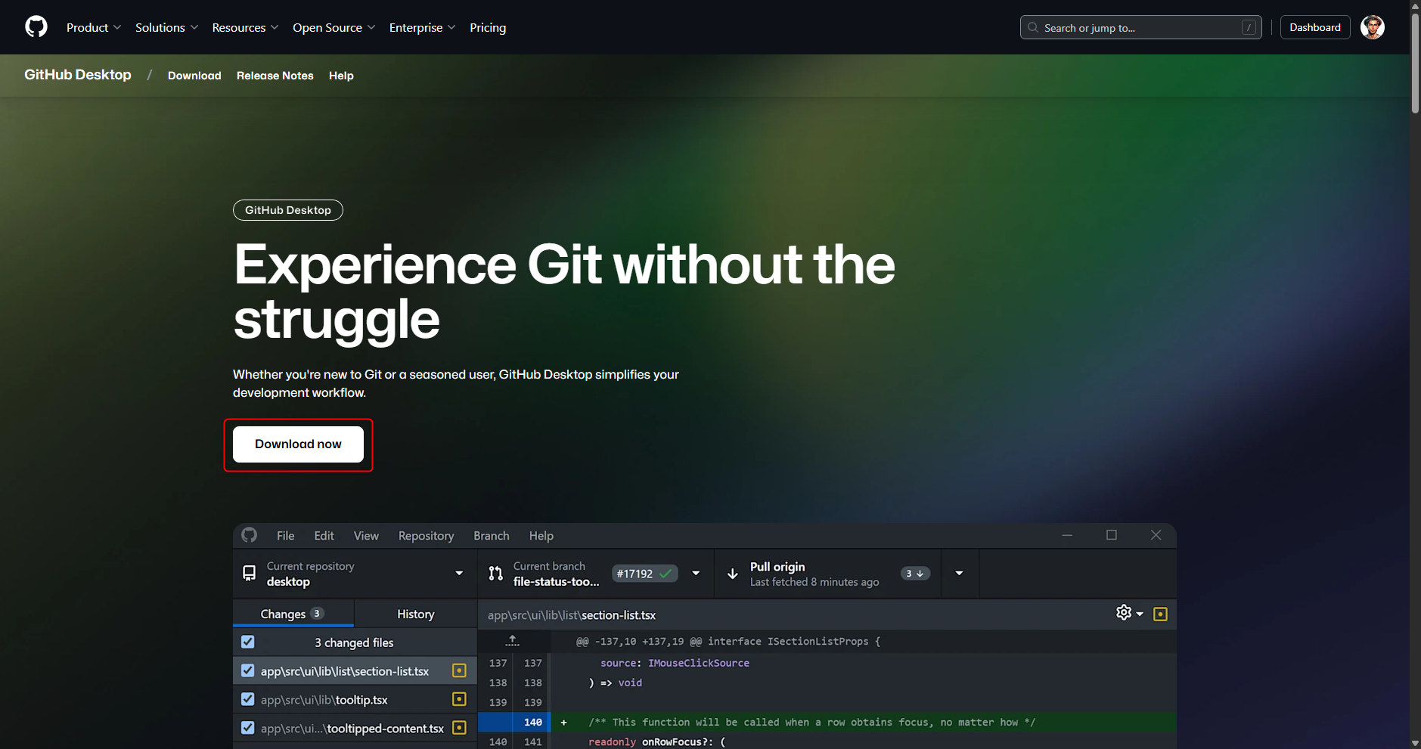
Task: Click the file-status-too... branch name
Action: click(x=556, y=582)
